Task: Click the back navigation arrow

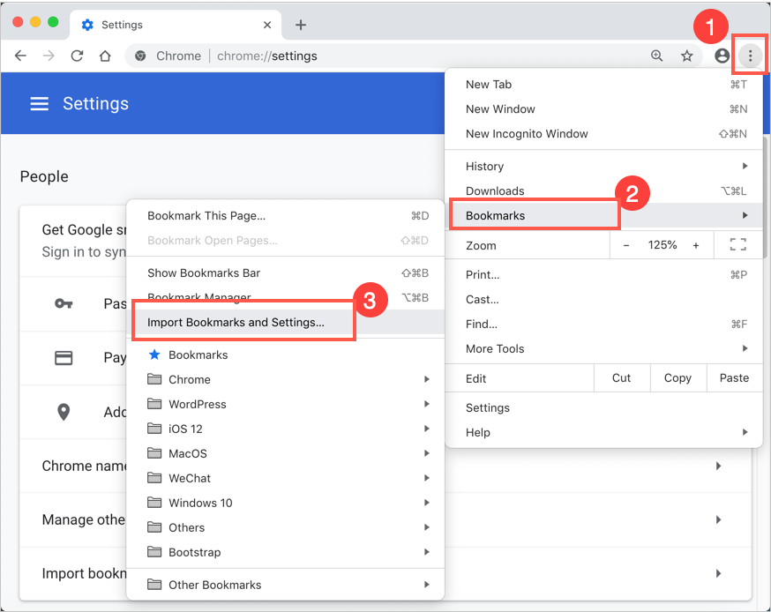Action: [x=20, y=56]
